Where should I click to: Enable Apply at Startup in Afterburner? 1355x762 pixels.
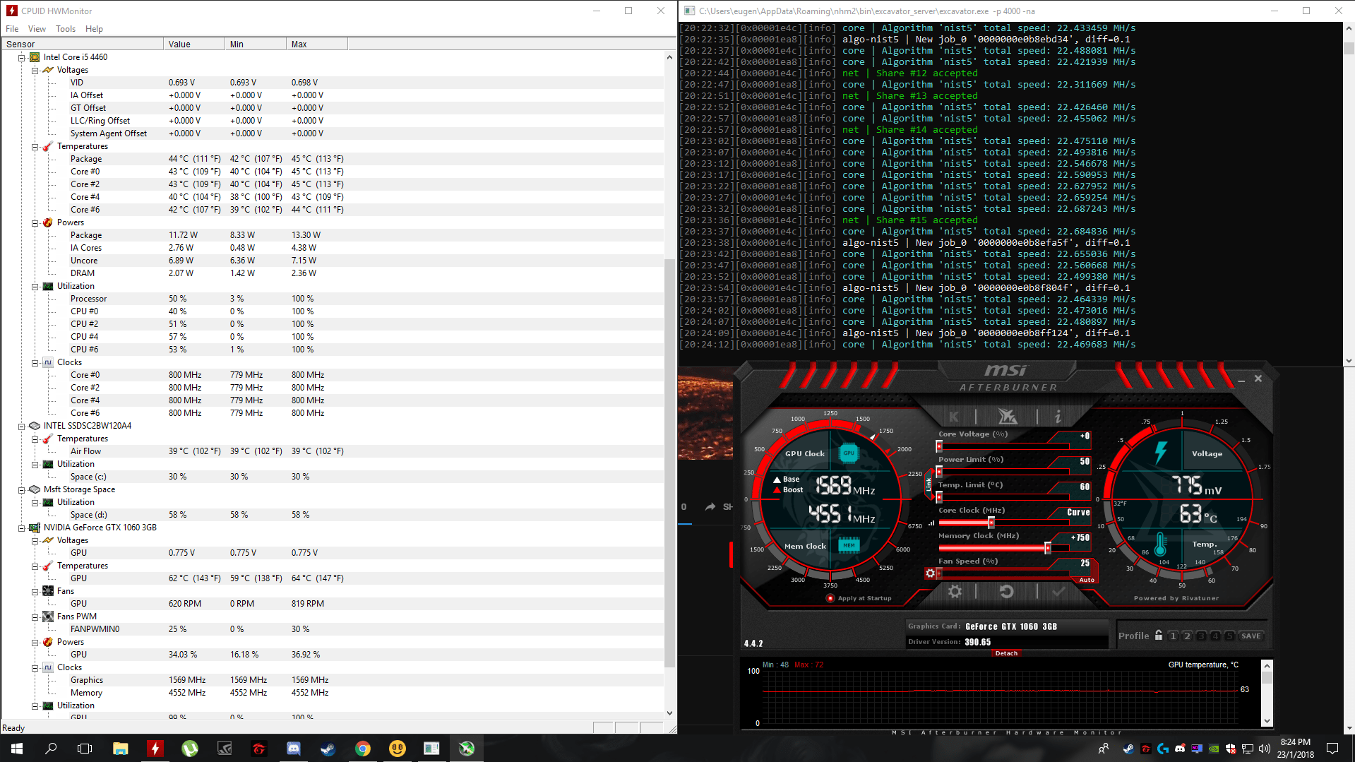(x=830, y=598)
